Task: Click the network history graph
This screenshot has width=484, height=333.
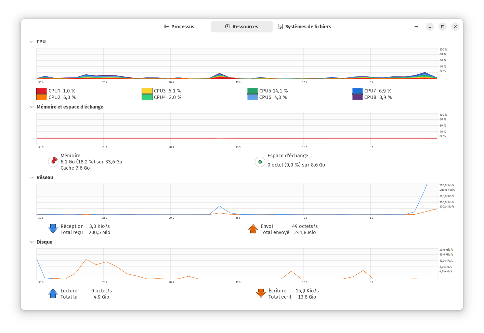Action: click(x=237, y=199)
